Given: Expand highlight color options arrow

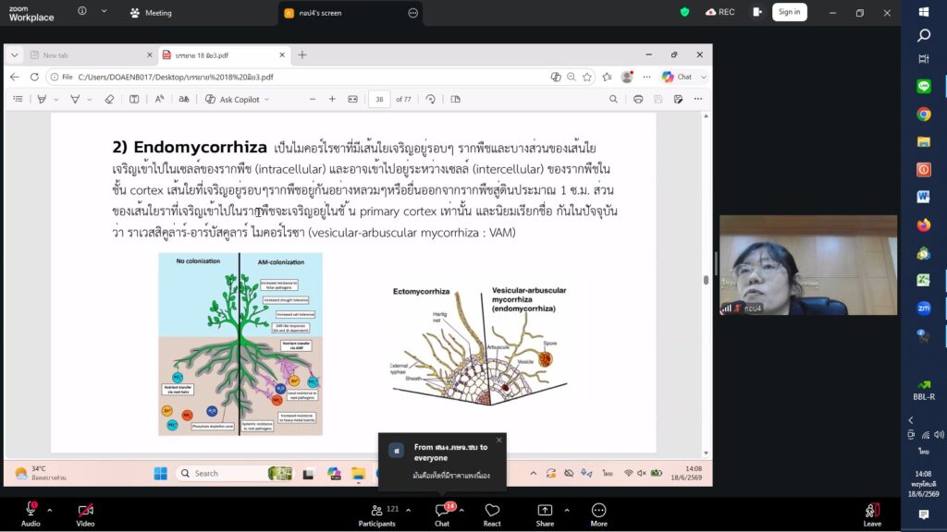Looking at the screenshot, I should pyautogui.click(x=56, y=100).
